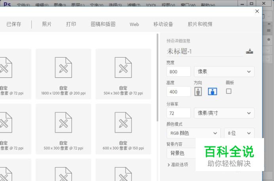Save document preset icon beside 未标题-1

click(x=249, y=51)
